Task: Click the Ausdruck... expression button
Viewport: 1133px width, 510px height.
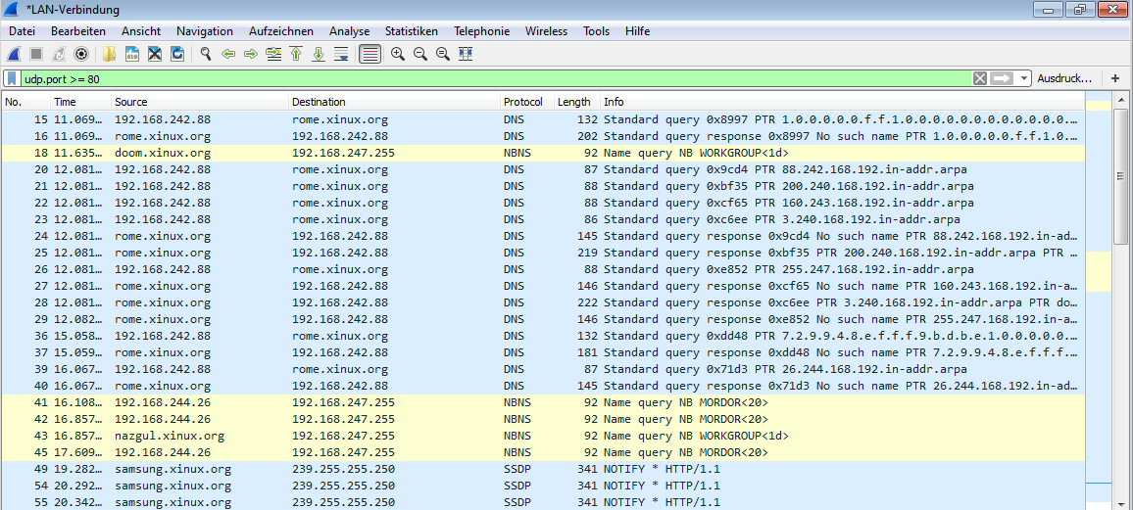Action: [x=1065, y=78]
